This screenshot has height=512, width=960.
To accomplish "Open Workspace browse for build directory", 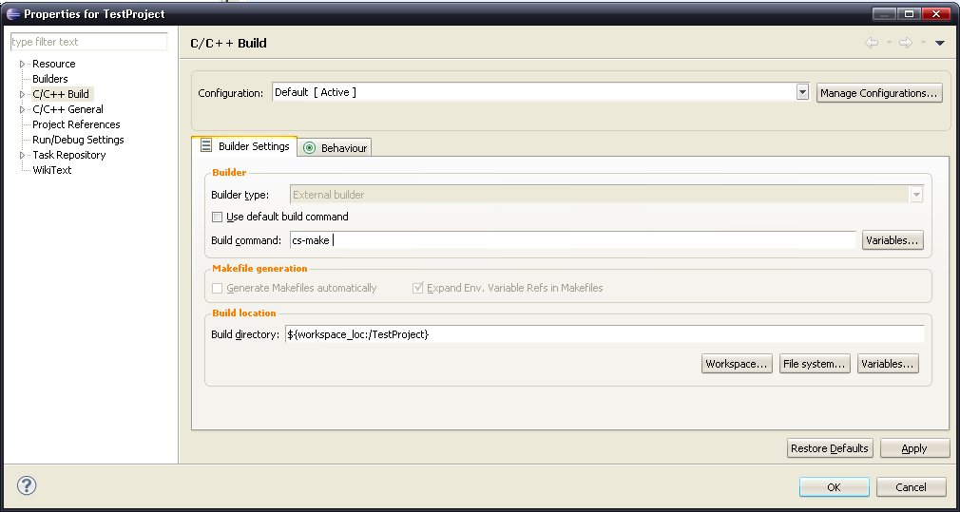I will (x=737, y=364).
